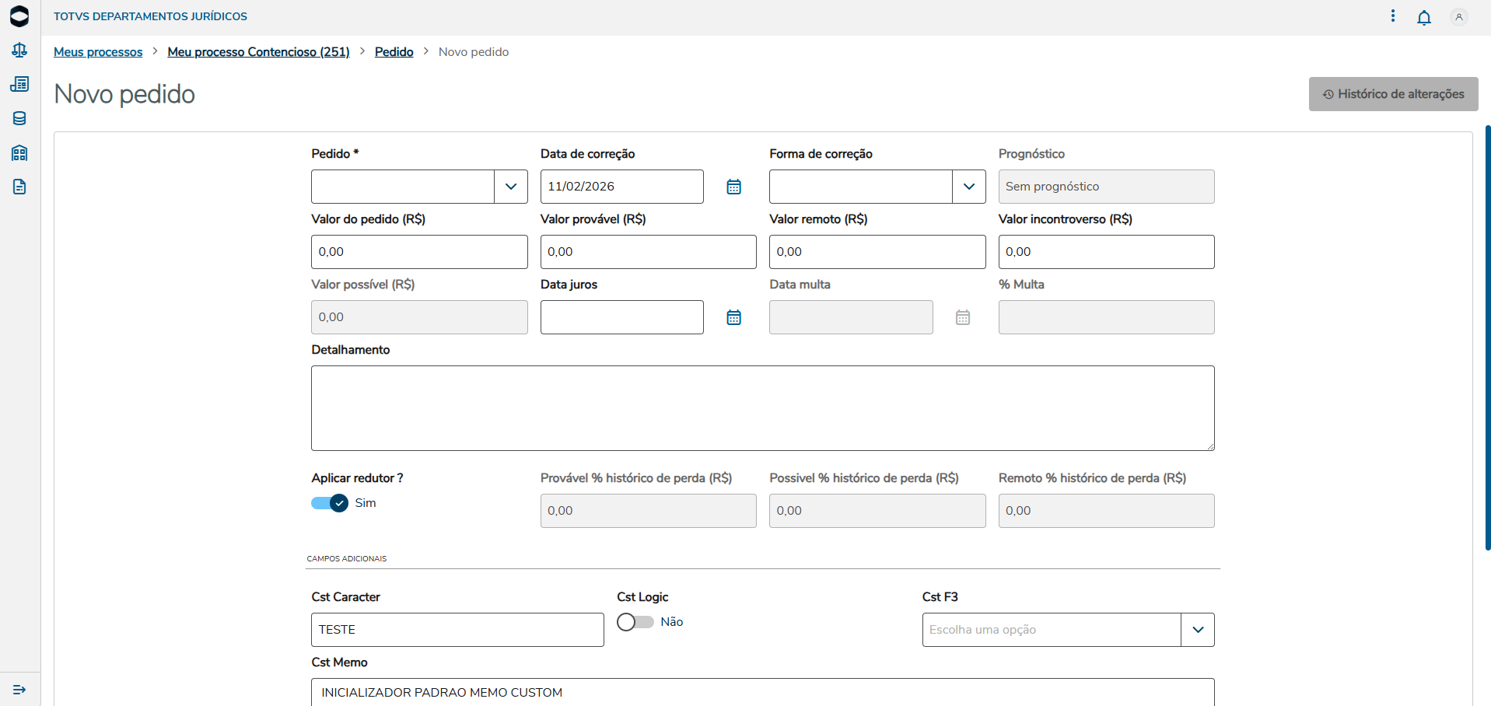Enable the Cst Logic switch

click(x=635, y=622)
